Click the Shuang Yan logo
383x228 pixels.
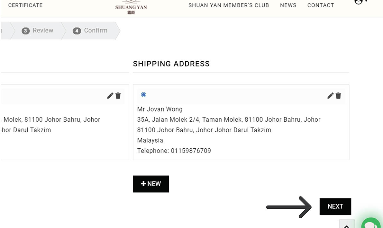[x=131, y=6]
